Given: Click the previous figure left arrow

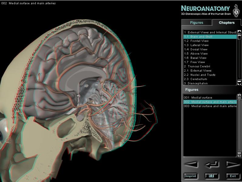Looking at the screenshot, I should click(191, 164).
